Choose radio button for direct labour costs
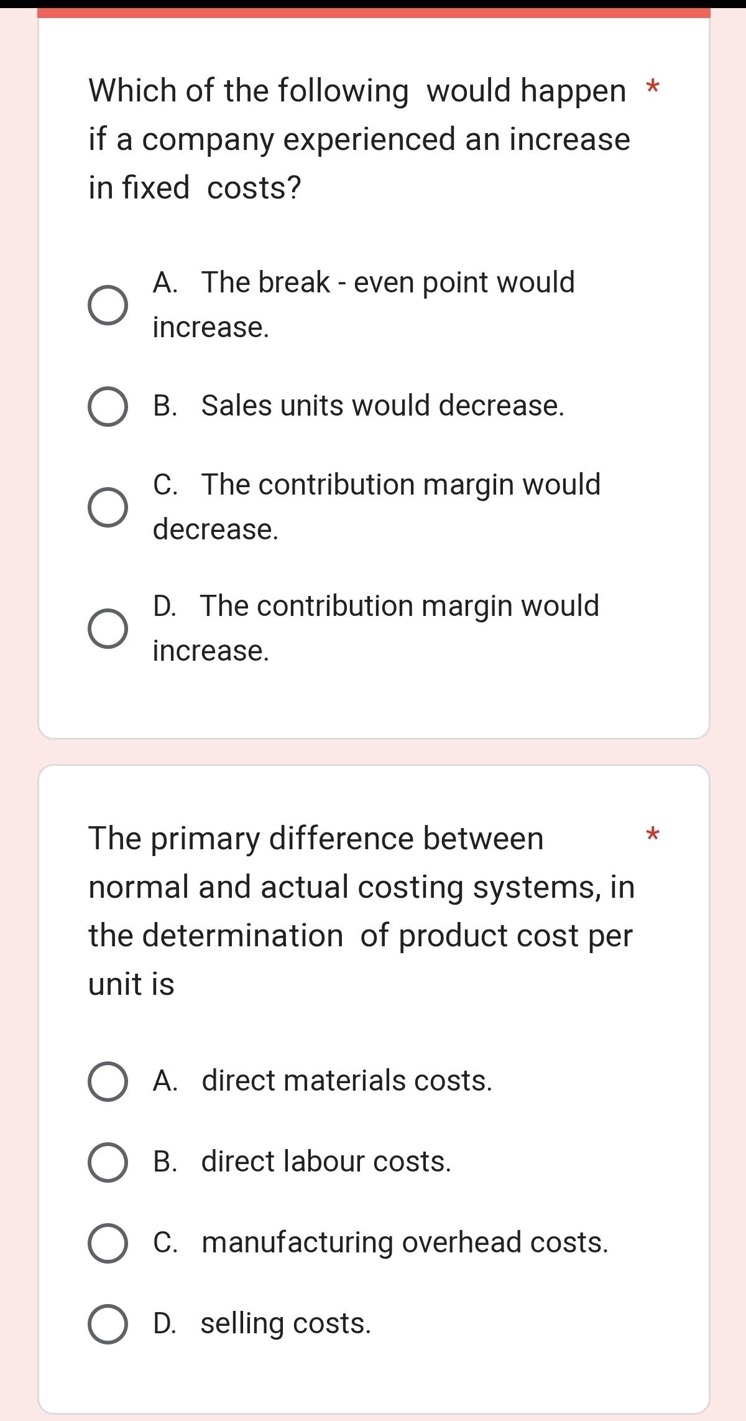Screen dimensions: 746x1421 tap(108, 1162)
